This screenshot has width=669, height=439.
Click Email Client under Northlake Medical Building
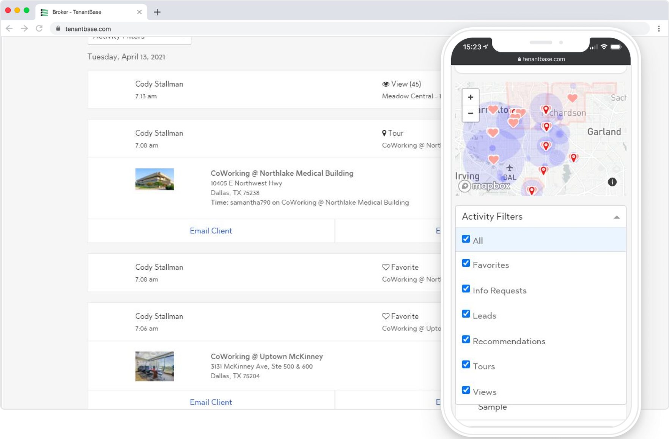211,231
